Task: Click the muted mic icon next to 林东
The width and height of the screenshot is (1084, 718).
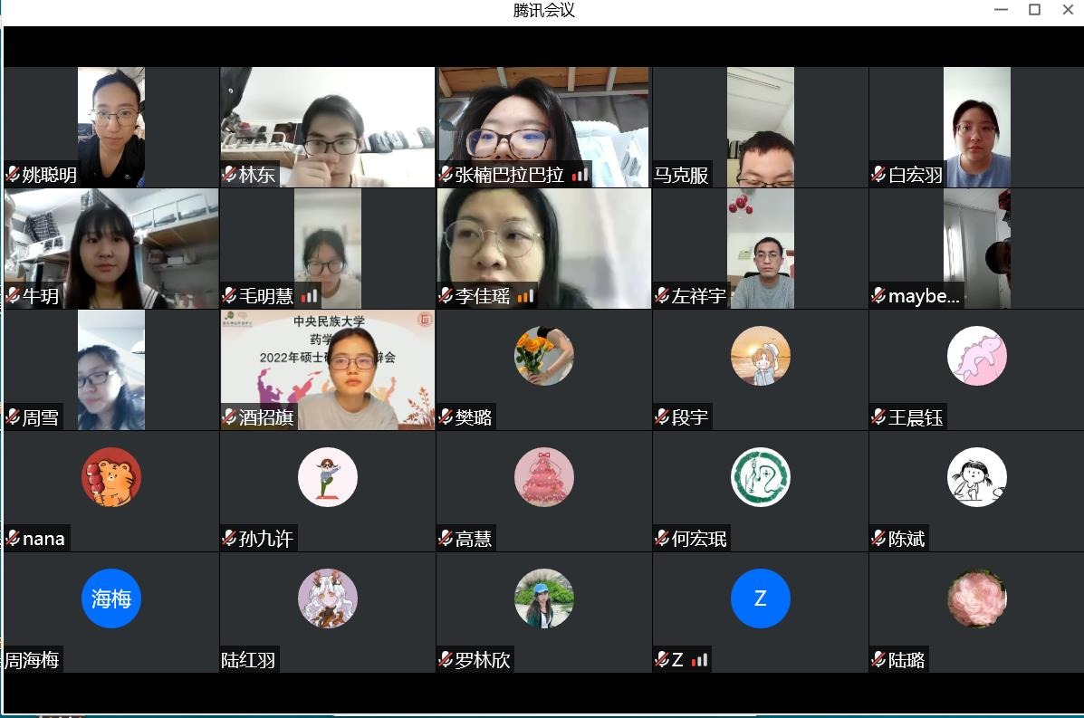Action: point(230,175)
